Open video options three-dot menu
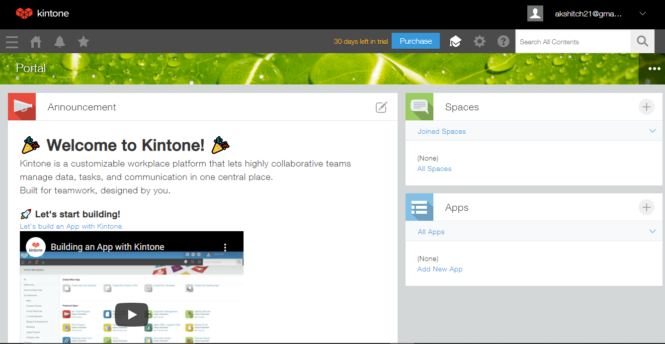This screenshot has width=665, height=344. pyautogui.click(x=225, y=247)
